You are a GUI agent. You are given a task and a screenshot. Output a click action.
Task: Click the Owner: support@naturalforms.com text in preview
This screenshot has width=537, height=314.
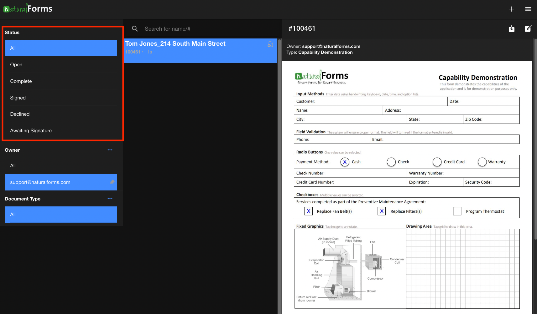(x=323, y=46)
